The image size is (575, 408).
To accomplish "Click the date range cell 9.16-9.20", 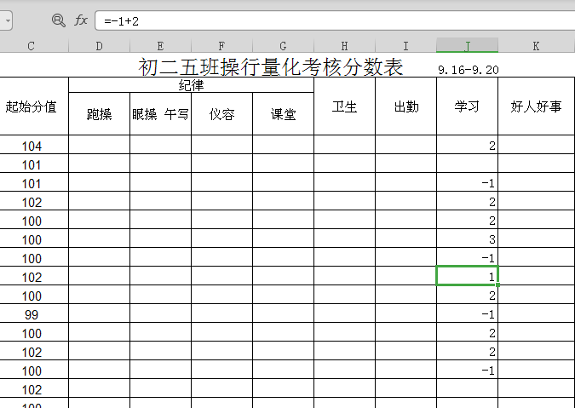I will 468,70.
